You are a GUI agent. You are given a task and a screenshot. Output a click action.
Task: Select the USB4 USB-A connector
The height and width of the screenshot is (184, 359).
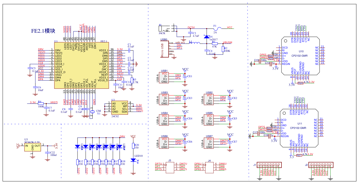[x=164, y=120]
